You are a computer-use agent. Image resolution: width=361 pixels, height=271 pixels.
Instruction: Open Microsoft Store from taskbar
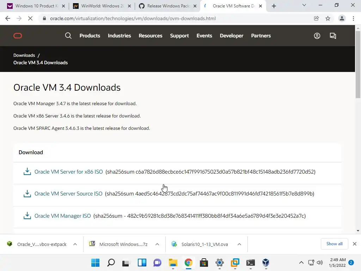pyautogui.click(x=204, y=263)
